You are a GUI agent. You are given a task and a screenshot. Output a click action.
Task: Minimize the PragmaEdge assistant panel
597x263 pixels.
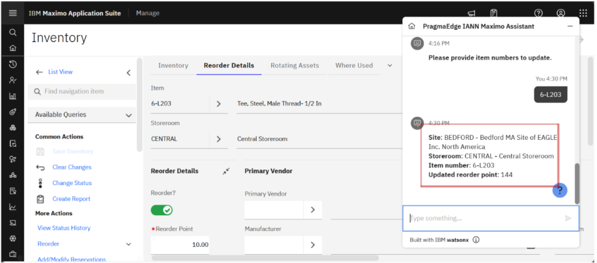click(x=570, y=26)
